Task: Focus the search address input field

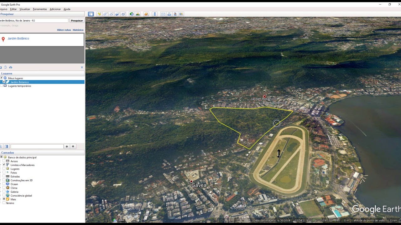Action: point(34,21)
